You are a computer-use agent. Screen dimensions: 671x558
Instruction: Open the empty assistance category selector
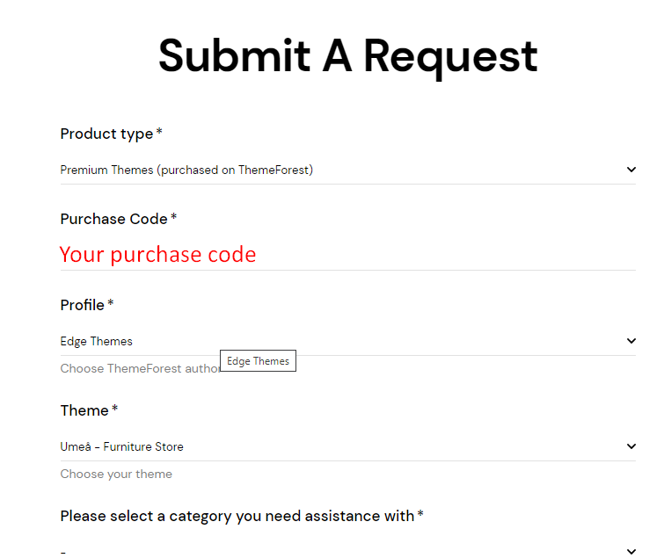348,549
